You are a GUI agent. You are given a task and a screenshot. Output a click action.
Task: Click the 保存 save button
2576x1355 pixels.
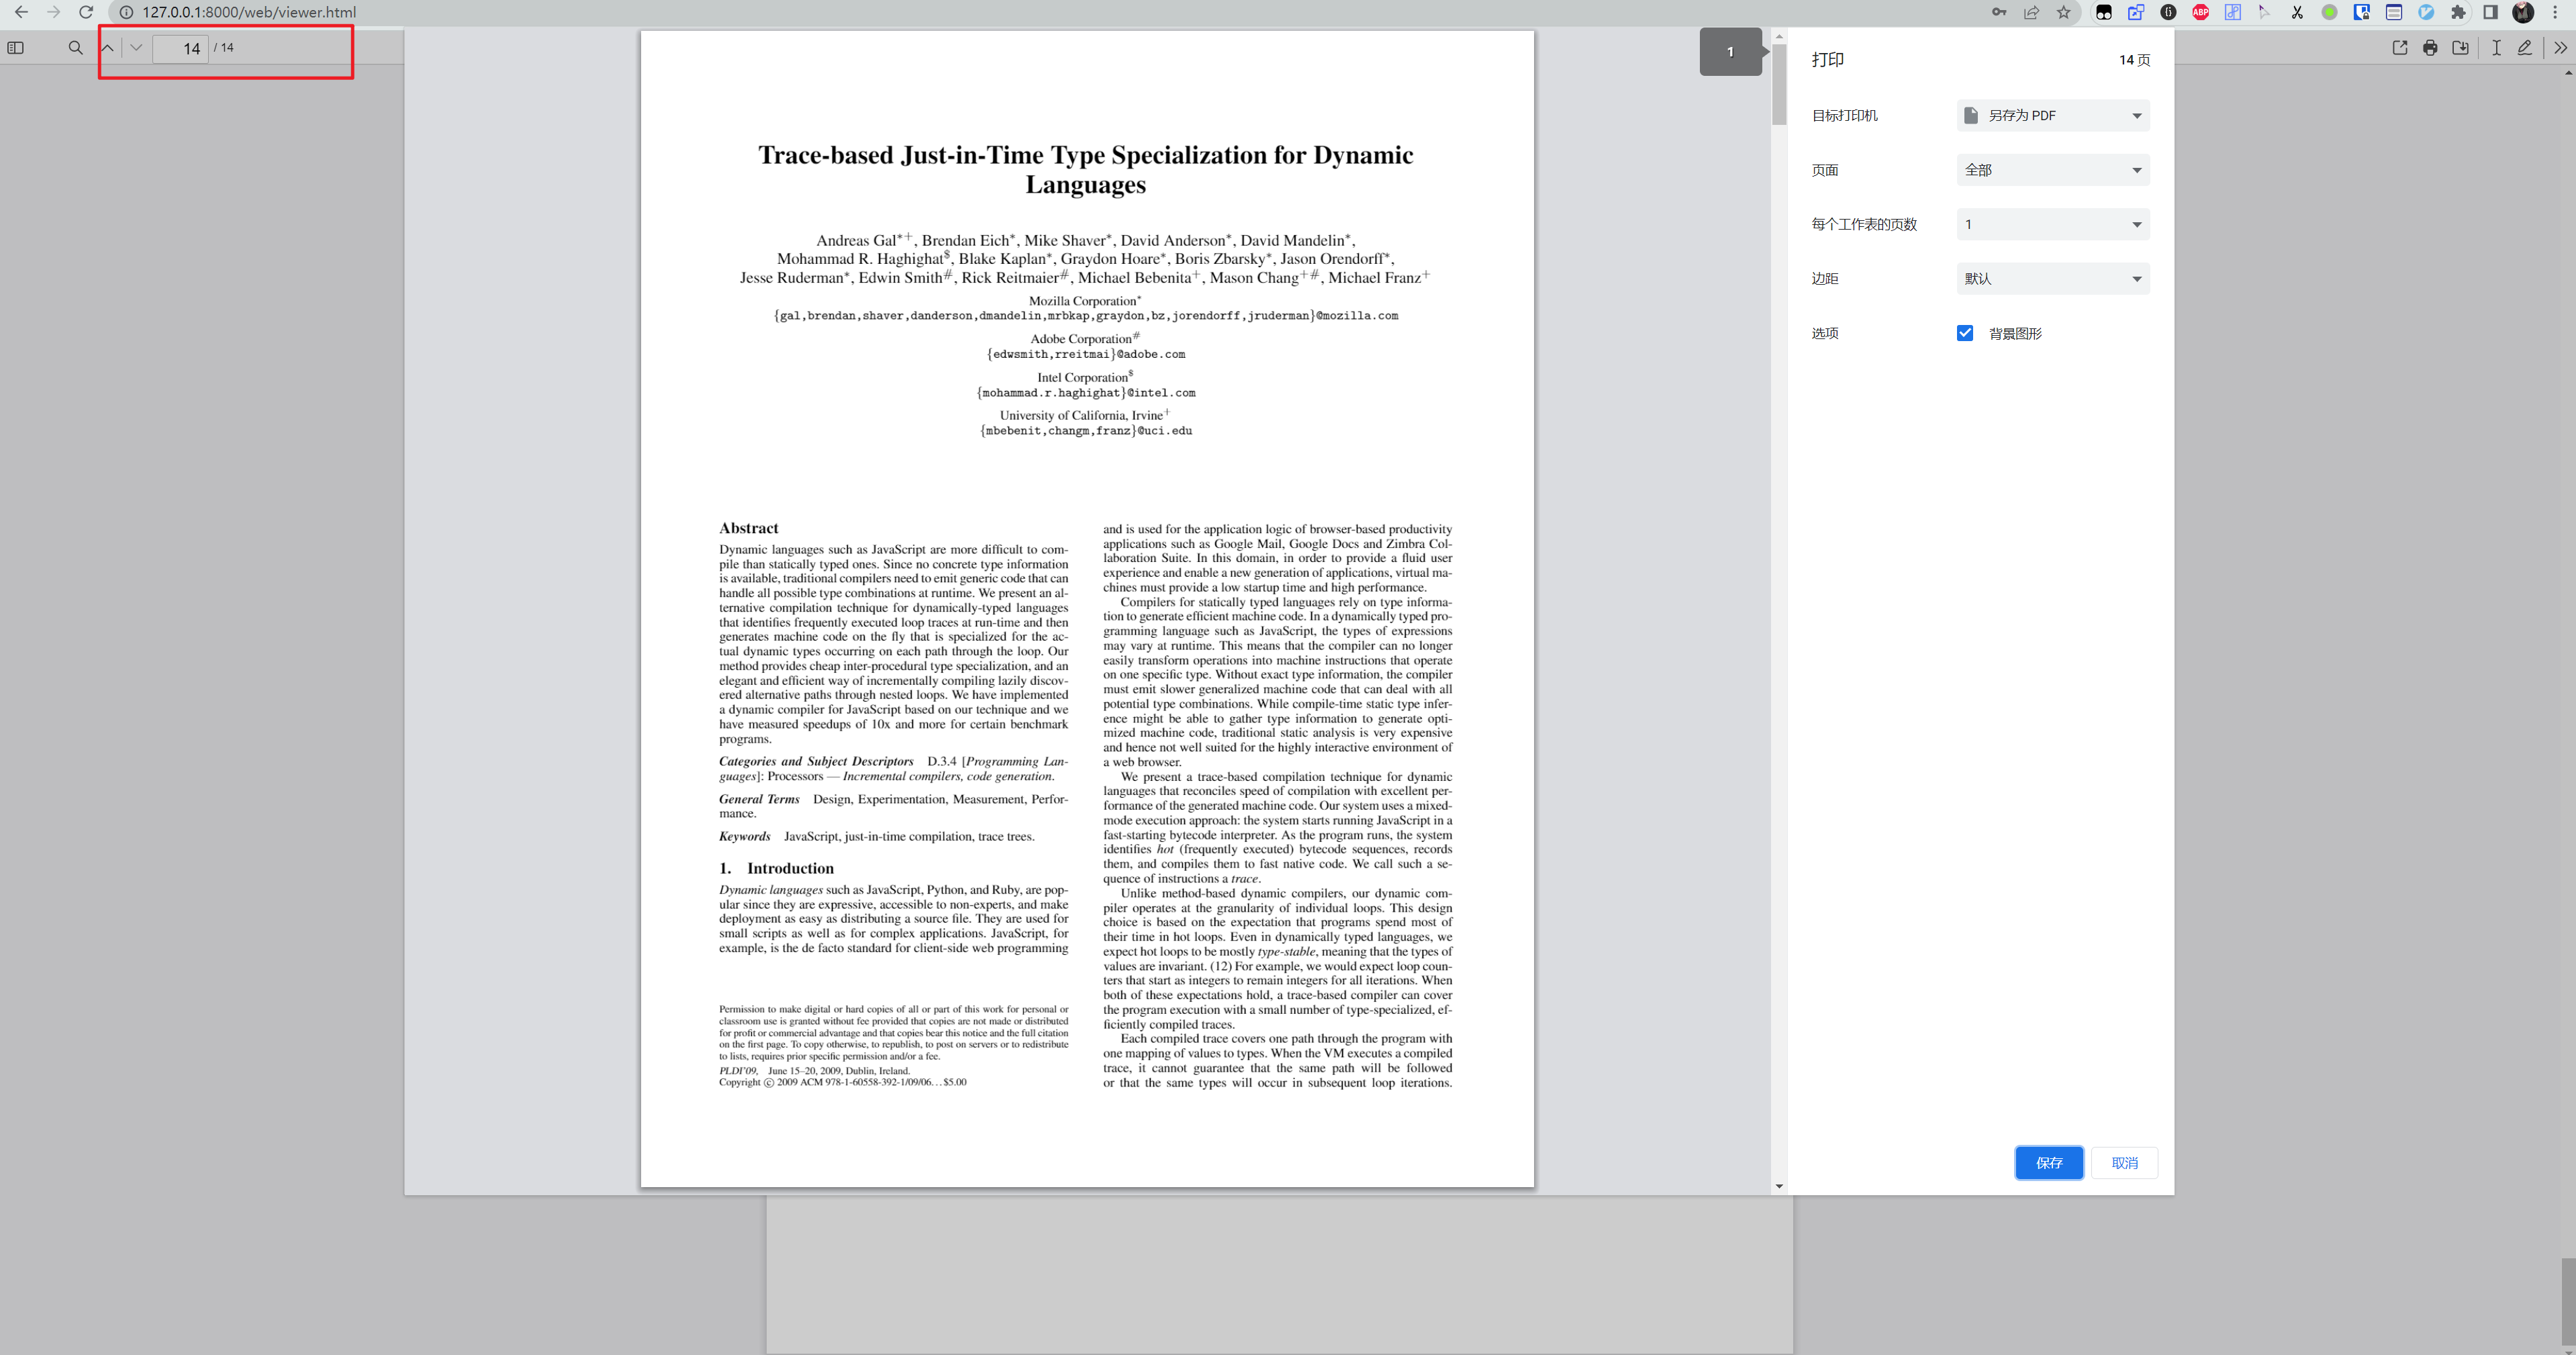coord(2049,1163)
